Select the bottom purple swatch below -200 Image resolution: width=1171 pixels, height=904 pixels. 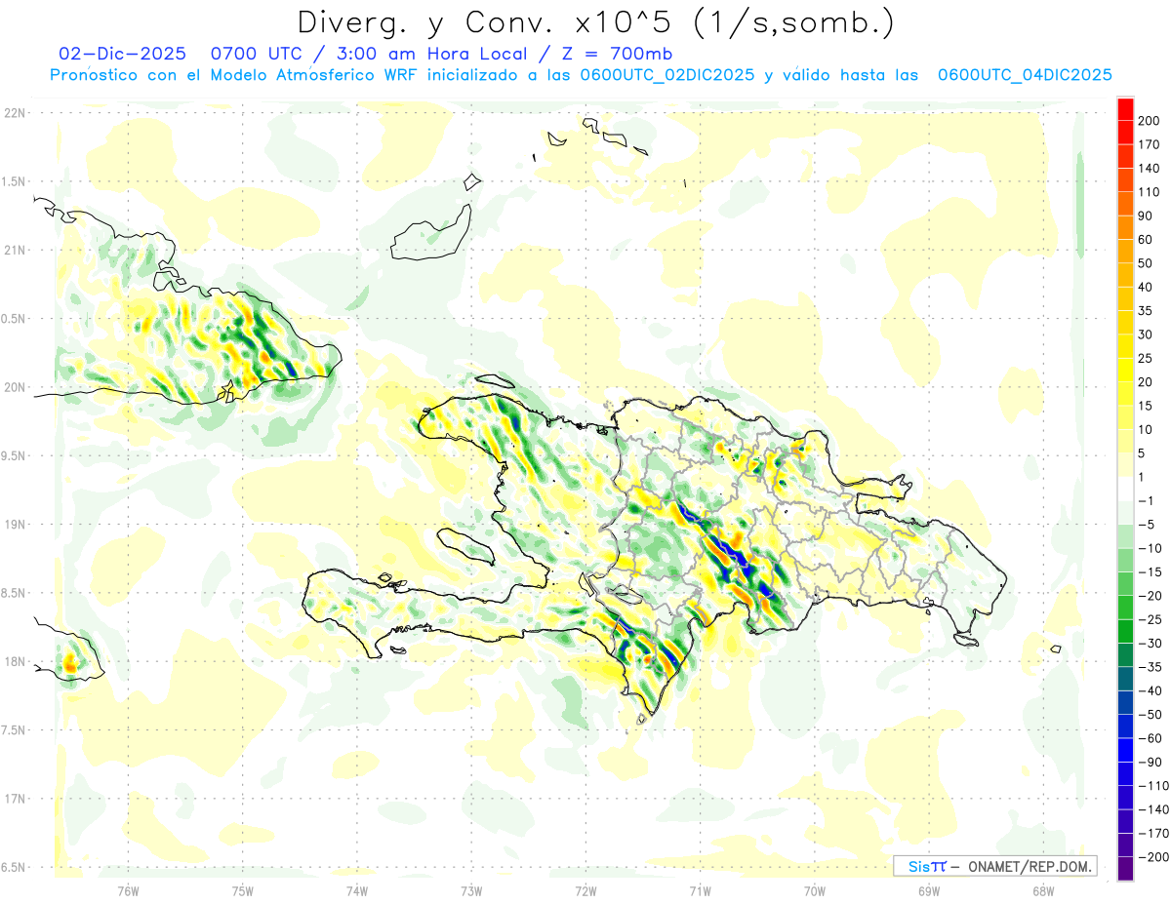(x=1125, y=869)
